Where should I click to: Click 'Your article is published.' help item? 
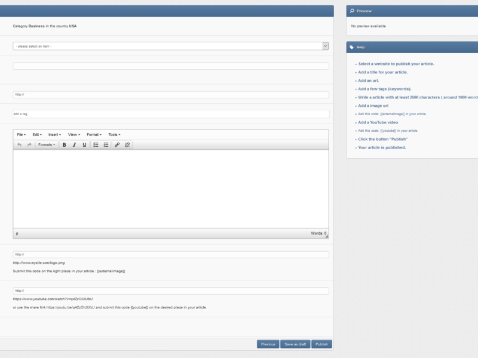[x=382, y=147]
